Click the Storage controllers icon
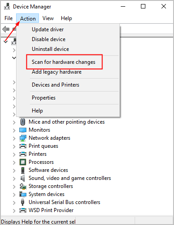The width and height of the screenshot is (174, 225). [x=23, y=186]
